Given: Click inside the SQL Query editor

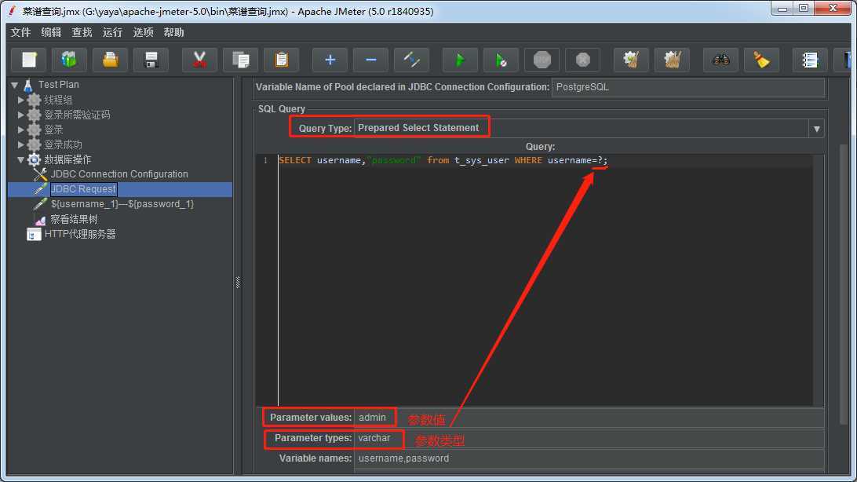Looking at the screenshot, I should [x=545, y=279].
